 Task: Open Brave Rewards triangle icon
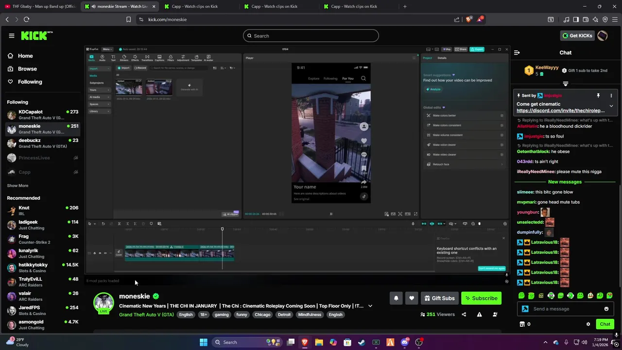click(480, 19)
